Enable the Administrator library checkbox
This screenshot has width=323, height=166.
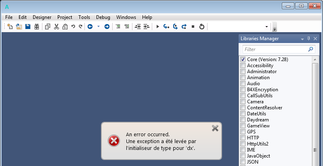(x=243, y=72)
